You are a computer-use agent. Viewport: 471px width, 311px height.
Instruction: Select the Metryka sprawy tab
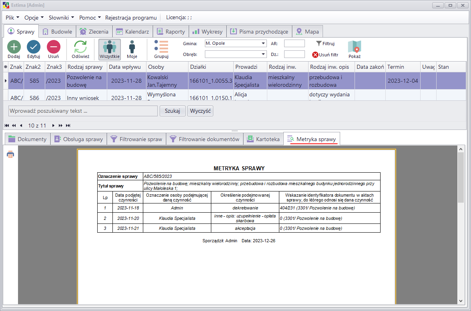(x=312, y=139)
